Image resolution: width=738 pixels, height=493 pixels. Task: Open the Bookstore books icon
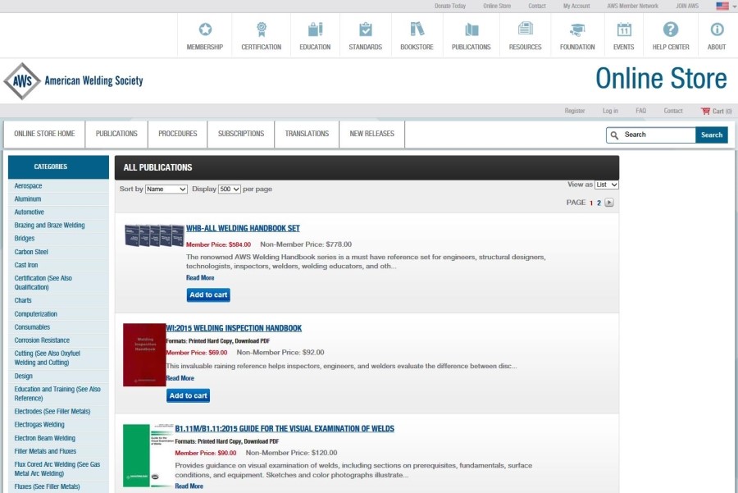point(417,30)
